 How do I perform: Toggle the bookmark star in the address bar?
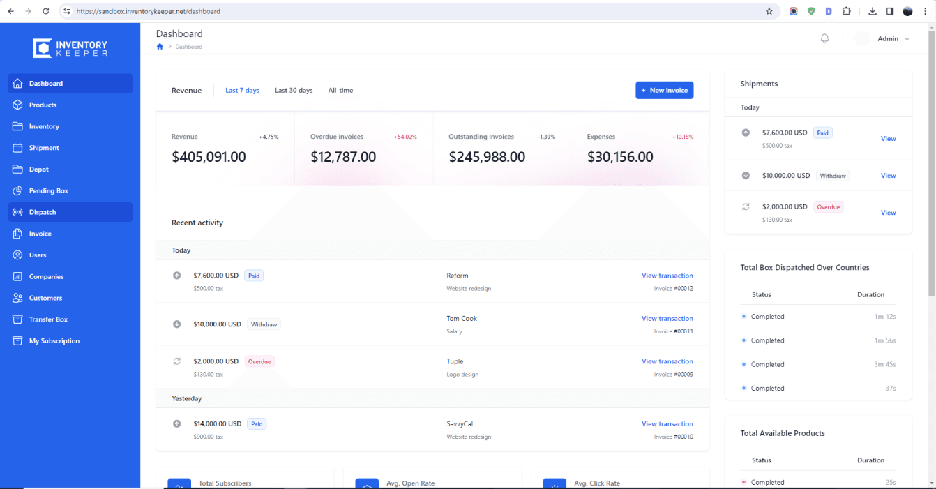click(x=768, y=11)
